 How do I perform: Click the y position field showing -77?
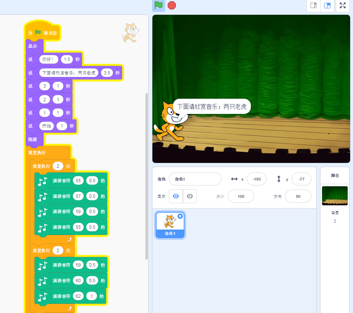pyautogui.click(x=302, y=179)
